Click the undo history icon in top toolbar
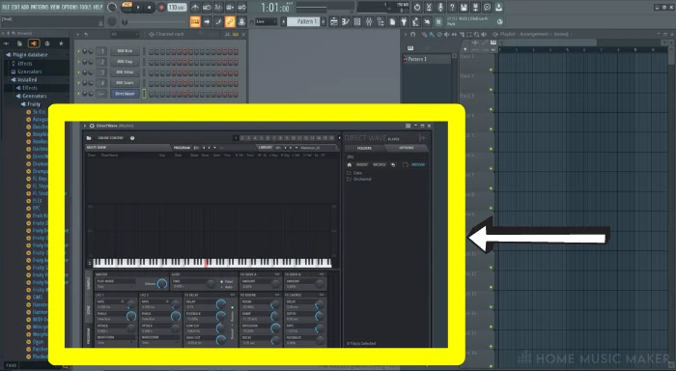This screenshot has height=371, width=676. (417, 8)
